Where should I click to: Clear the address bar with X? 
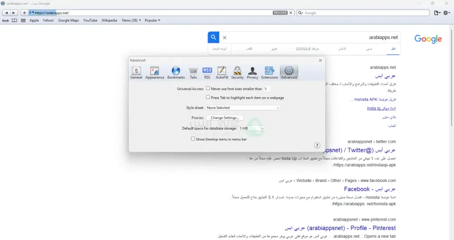coord(291,13)
